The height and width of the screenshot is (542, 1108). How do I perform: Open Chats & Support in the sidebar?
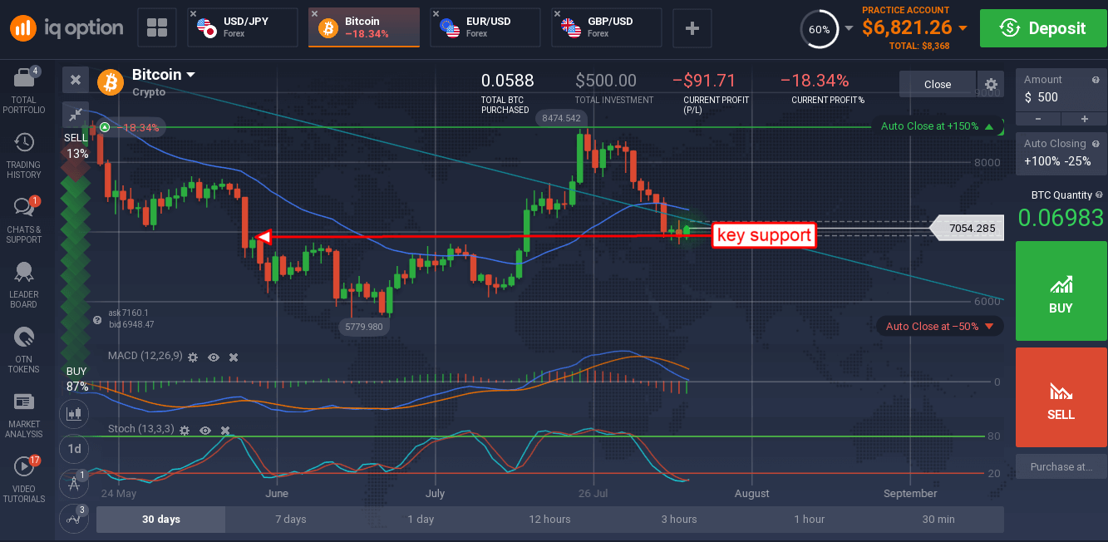tap(24, 220)
